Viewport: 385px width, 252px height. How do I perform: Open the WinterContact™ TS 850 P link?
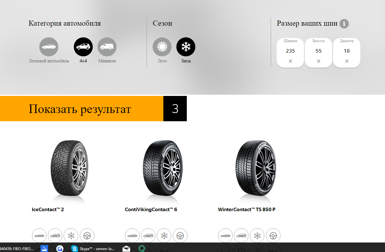pos(247,210)
